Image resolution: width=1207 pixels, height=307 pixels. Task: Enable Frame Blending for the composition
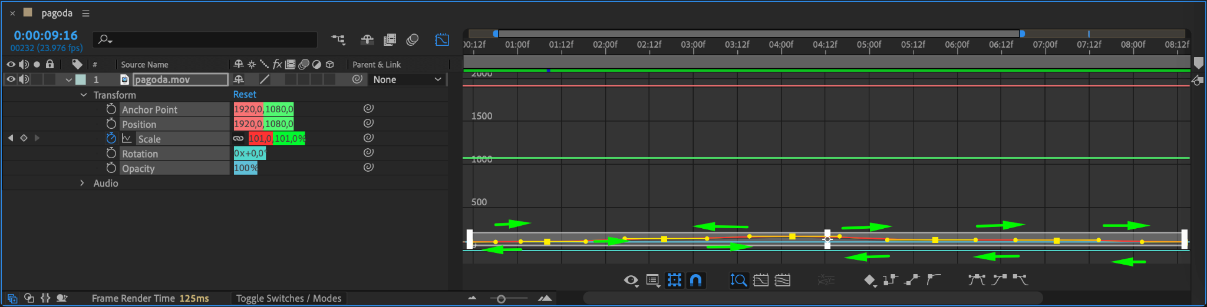(x=390, y=39)
